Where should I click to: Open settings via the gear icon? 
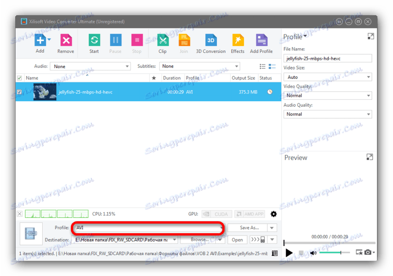coord(274,214)
